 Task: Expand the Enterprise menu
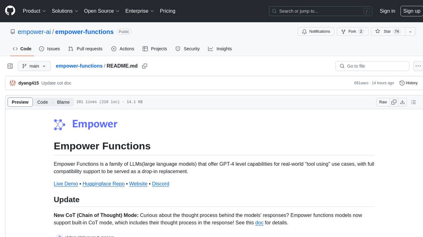click(x=140, y=11)
